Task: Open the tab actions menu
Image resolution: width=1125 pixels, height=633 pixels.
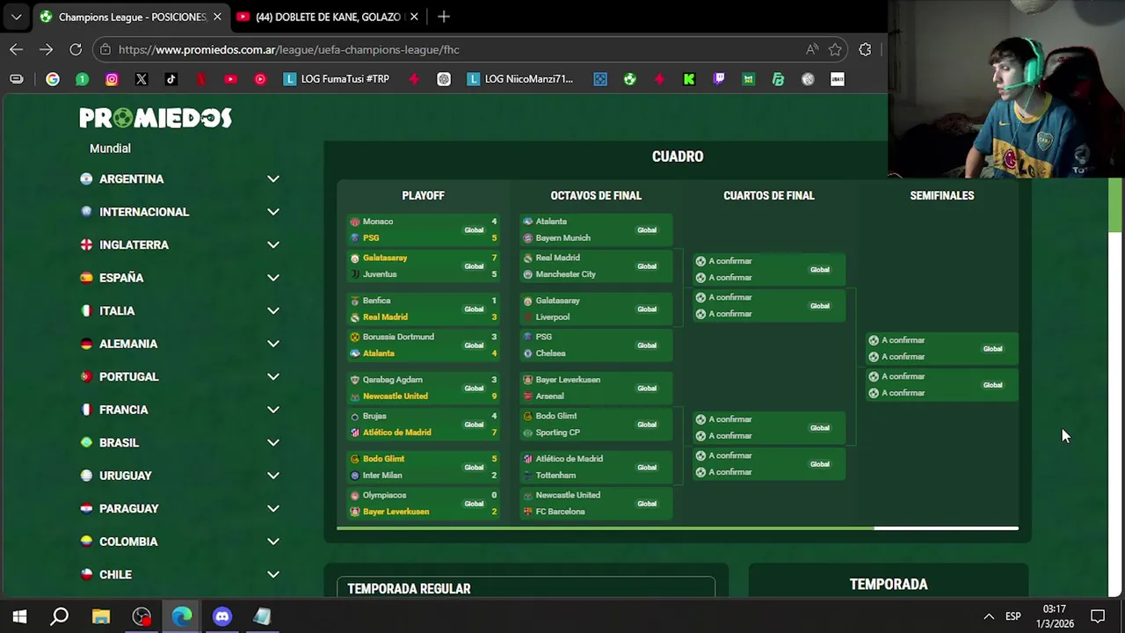Action: [16, 17]
